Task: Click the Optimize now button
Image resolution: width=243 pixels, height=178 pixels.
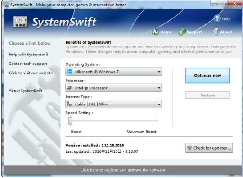Action: (x=207, y=76)
